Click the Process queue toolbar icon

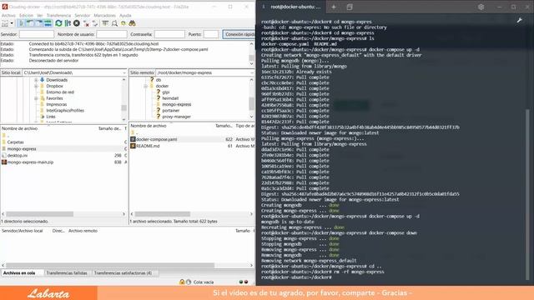coord(68,23)
